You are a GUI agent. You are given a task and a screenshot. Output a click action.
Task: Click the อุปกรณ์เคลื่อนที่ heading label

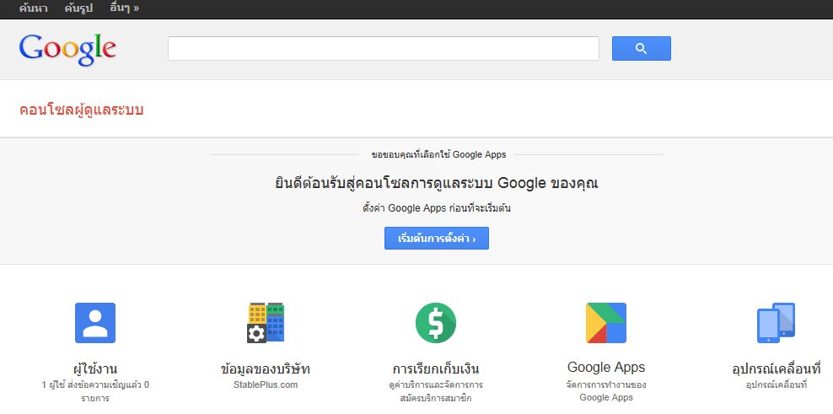click(777, 368)
